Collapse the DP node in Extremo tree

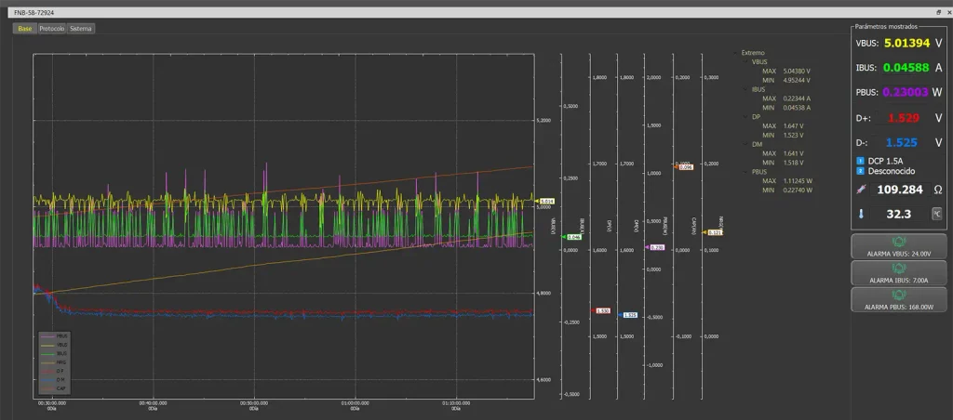coord(745,116)
